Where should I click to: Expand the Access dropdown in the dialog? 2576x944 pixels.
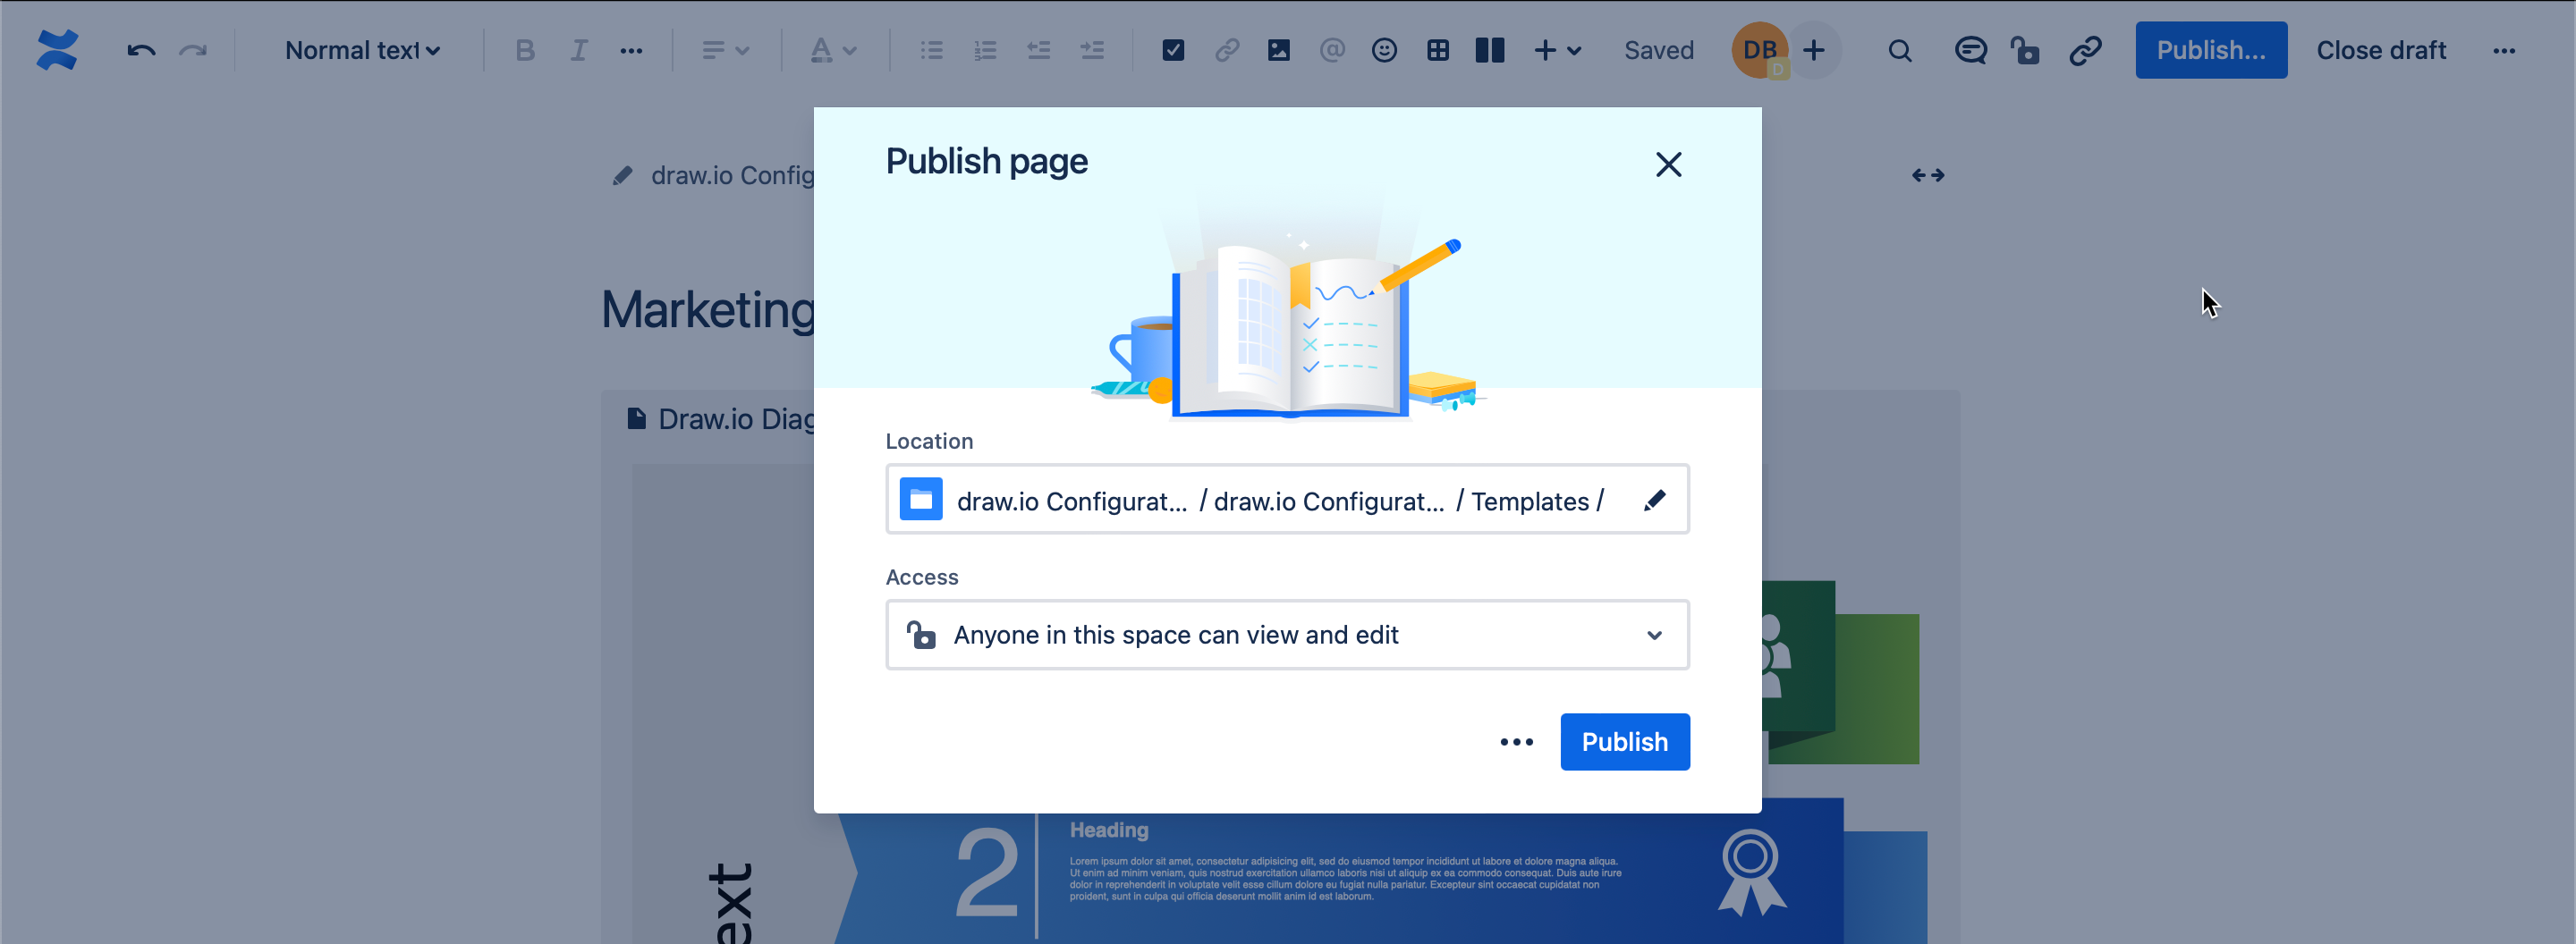pos(1655,635)
